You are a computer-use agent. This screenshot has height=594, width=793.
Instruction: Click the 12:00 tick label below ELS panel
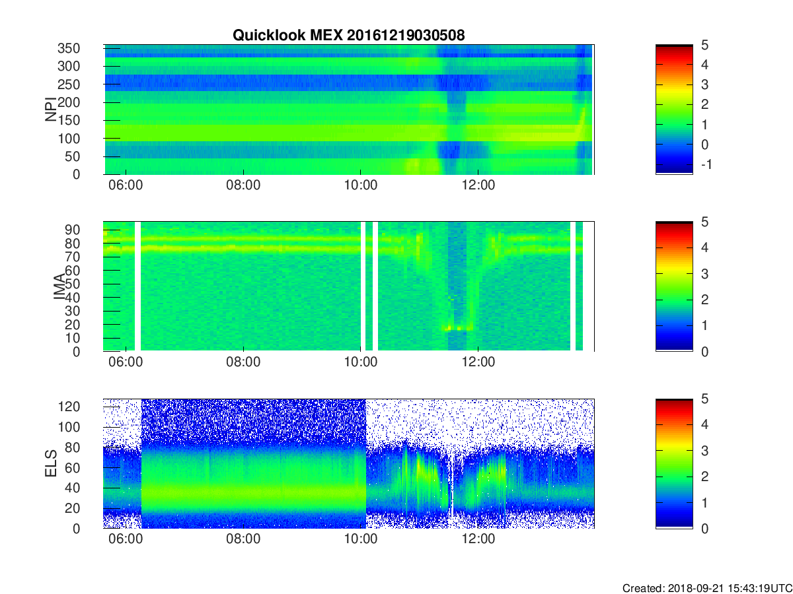pos(478,539)
